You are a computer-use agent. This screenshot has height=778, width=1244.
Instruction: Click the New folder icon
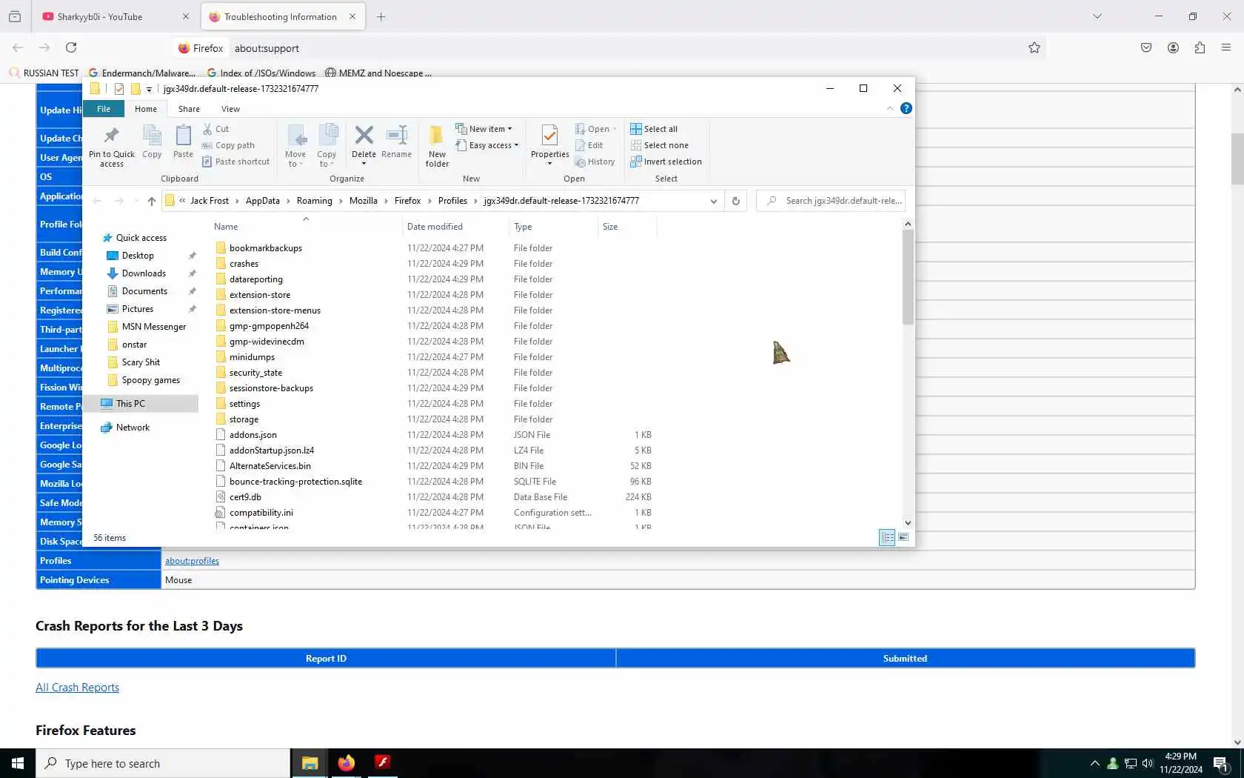point(437,146)
